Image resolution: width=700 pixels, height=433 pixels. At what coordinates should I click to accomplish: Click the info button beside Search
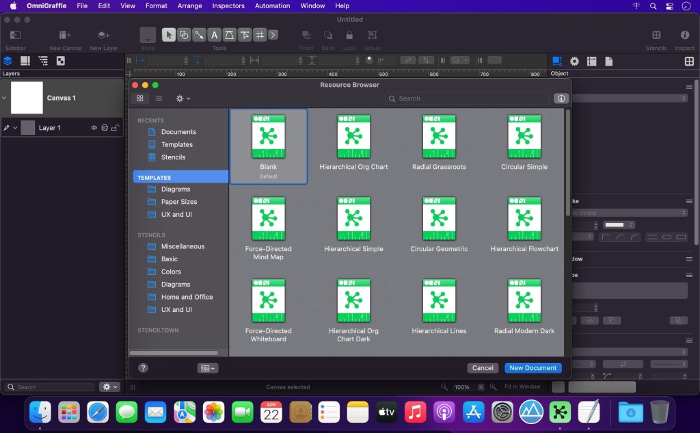[x=561, y=99]
